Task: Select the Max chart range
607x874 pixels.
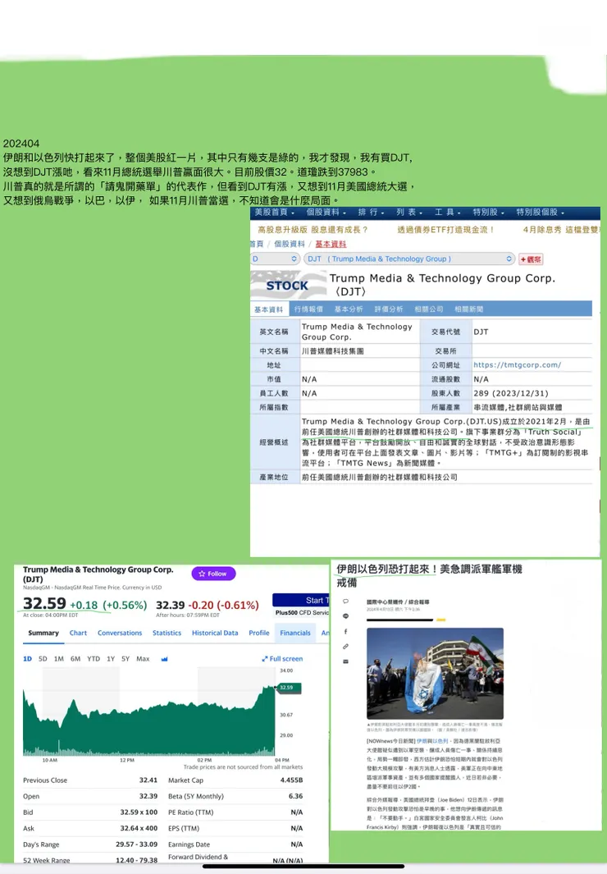Action: click(x=143, y=659)
